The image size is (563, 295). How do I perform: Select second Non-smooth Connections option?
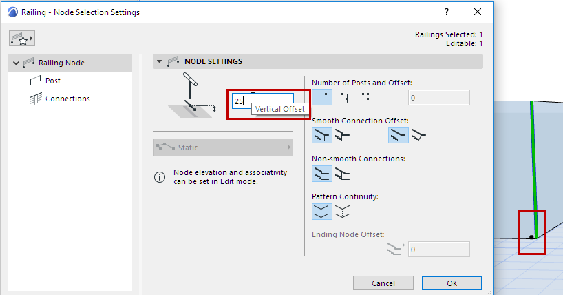[343, 174]
